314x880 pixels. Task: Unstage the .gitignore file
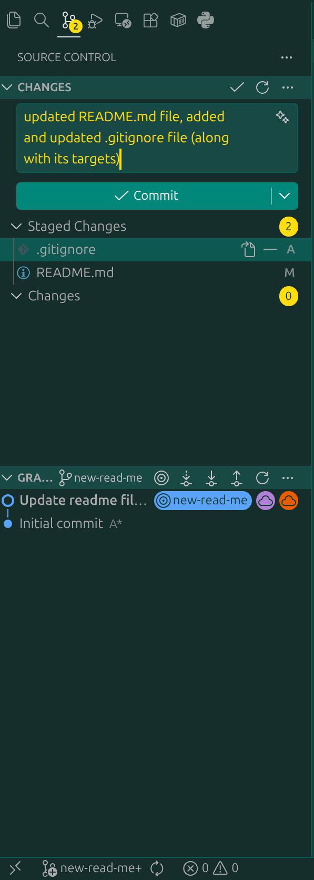click(270, 249)
